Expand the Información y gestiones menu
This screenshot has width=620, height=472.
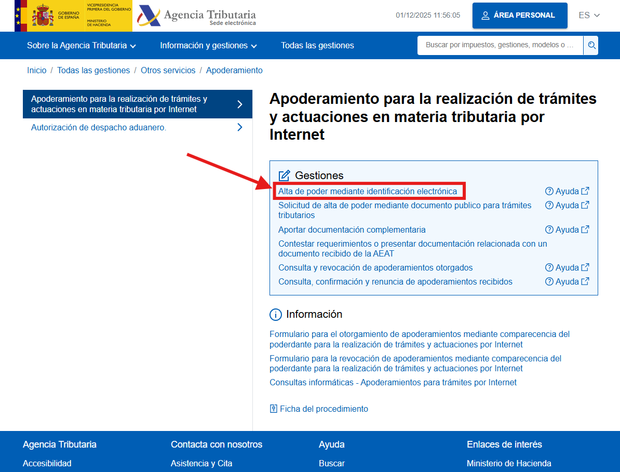(x=208, y=45)
